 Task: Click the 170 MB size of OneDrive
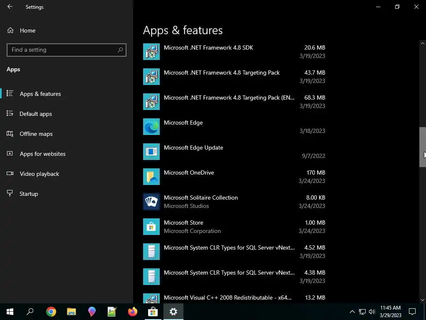point(316,172)
